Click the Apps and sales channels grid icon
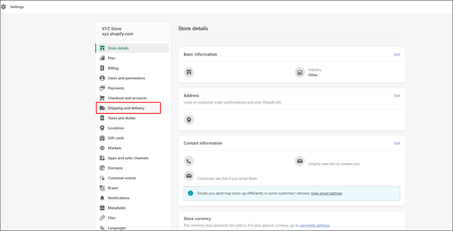 (x=102, y=158)
